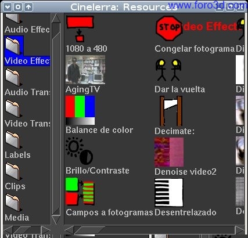The width and height of the screenshot is (248, 238).
Task: Select the Desentrelazado effect icon
Action: click(x=168, y=193)
